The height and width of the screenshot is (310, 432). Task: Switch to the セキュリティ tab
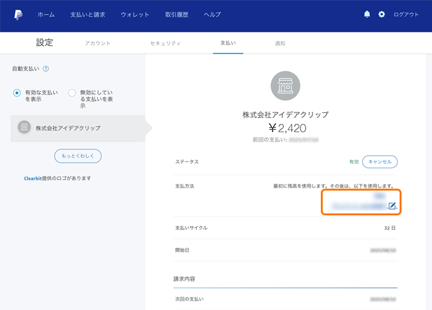165,43
